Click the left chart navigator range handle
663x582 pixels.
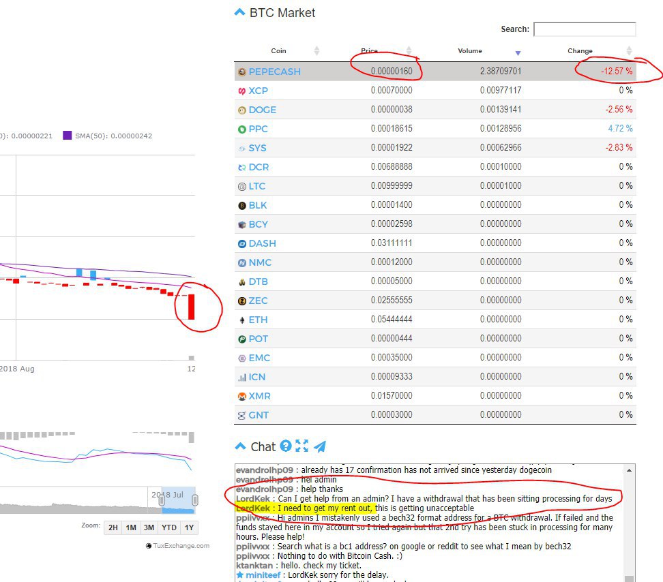point(162,500)
